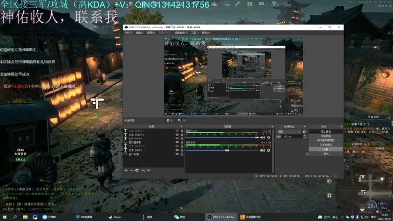The image size is (393, 221).
Task: Click the transition duration stepper arrows
Action: pos(305,137)
